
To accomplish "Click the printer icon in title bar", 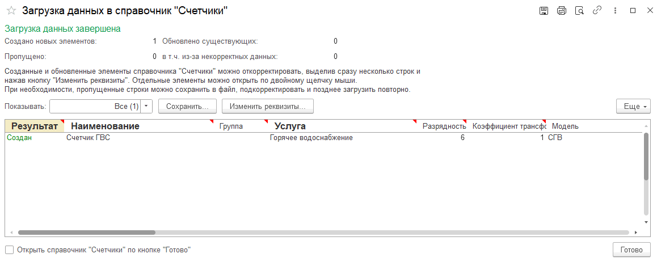I will click(562, 11).
